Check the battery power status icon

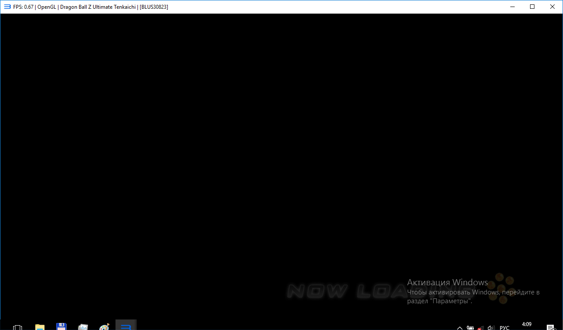pos(470,328)
